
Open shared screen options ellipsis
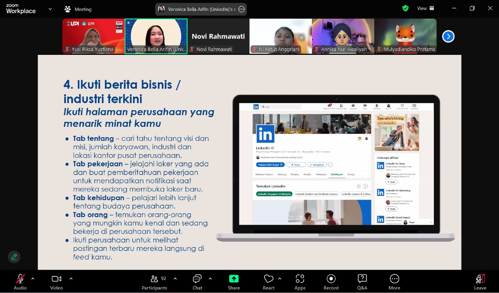tap(241, 9)
